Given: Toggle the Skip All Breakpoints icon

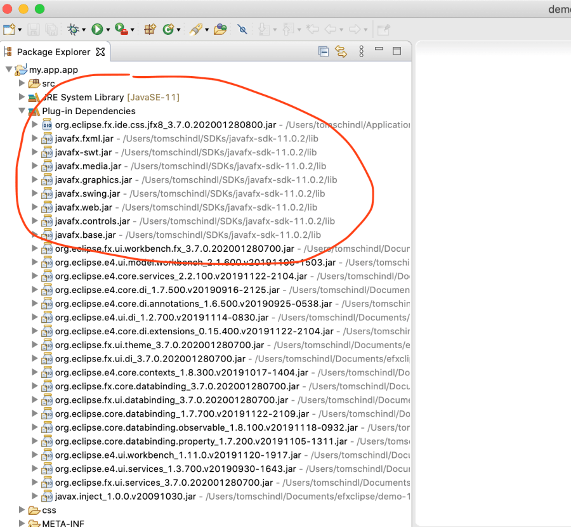Looking at the screenshot, I should [x=242, y=29].
